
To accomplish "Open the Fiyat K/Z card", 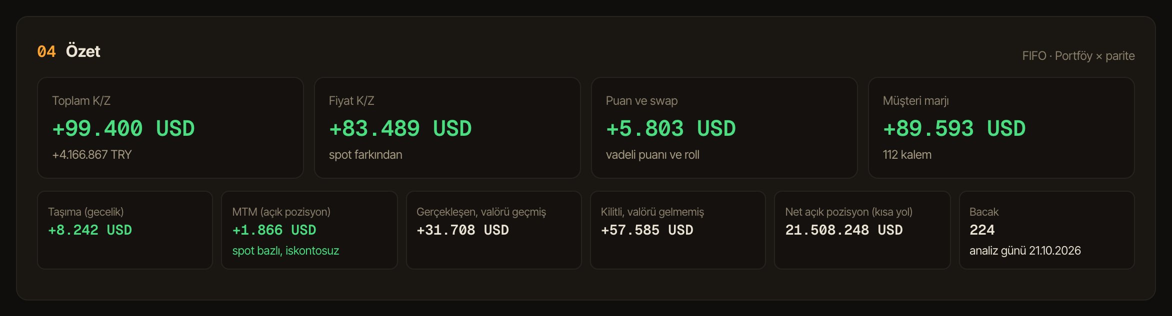I will click(x=447, y=128).
